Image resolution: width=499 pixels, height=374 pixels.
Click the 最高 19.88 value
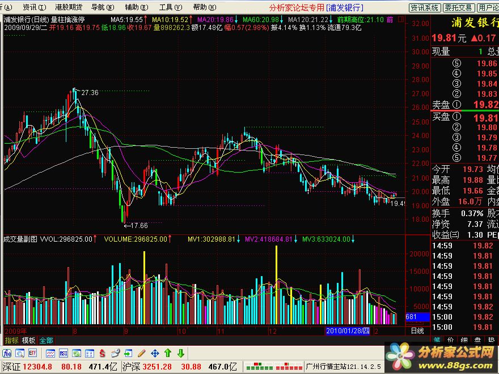[x=472, y=180]
